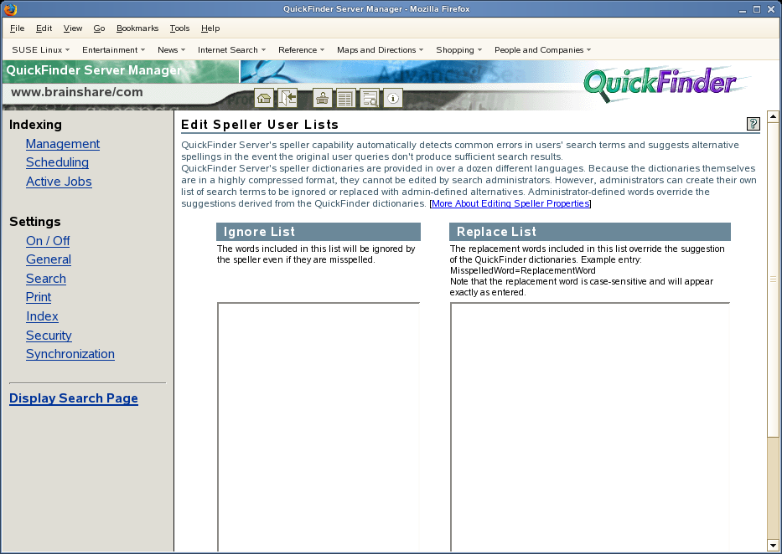Open the Tools menu
Viewport: 782px width, 554px height.
179,28
